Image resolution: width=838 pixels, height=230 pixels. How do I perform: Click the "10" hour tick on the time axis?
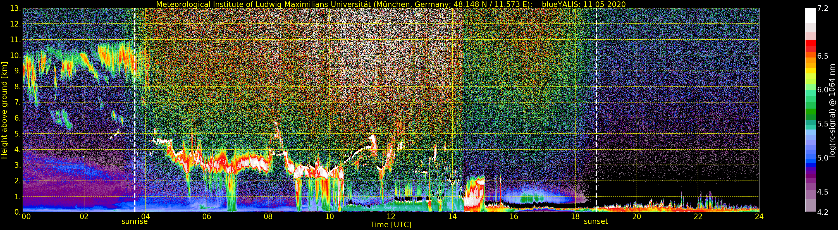330,216
